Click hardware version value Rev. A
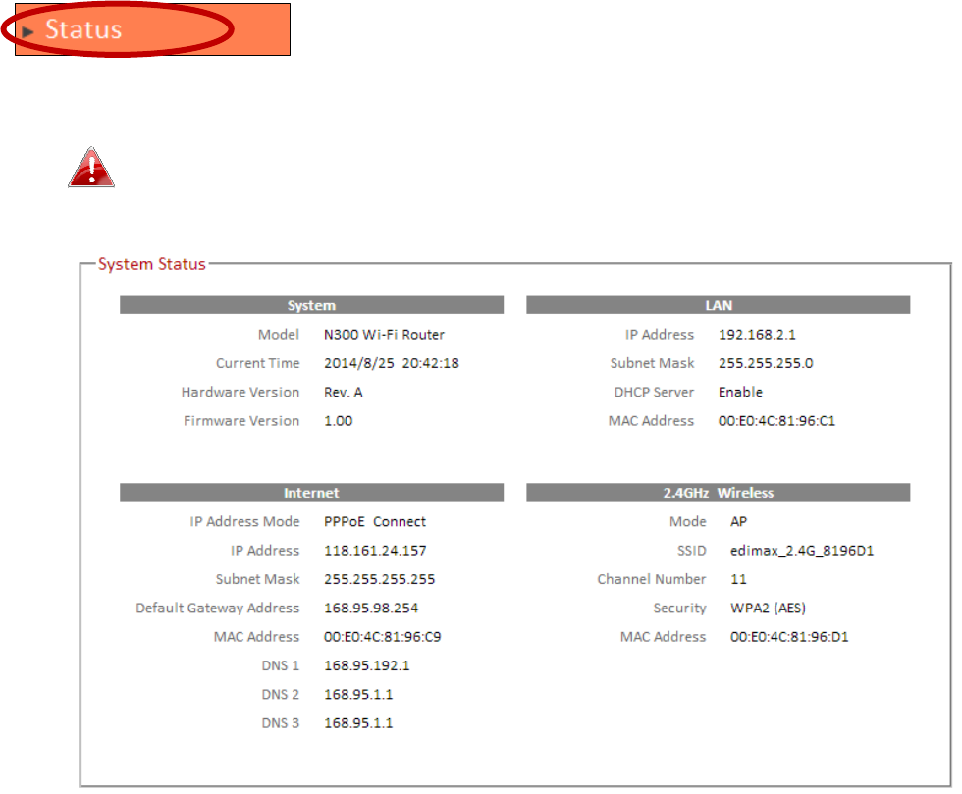The height and width of the screenshot is (794, 962). [x=343, y=392]
